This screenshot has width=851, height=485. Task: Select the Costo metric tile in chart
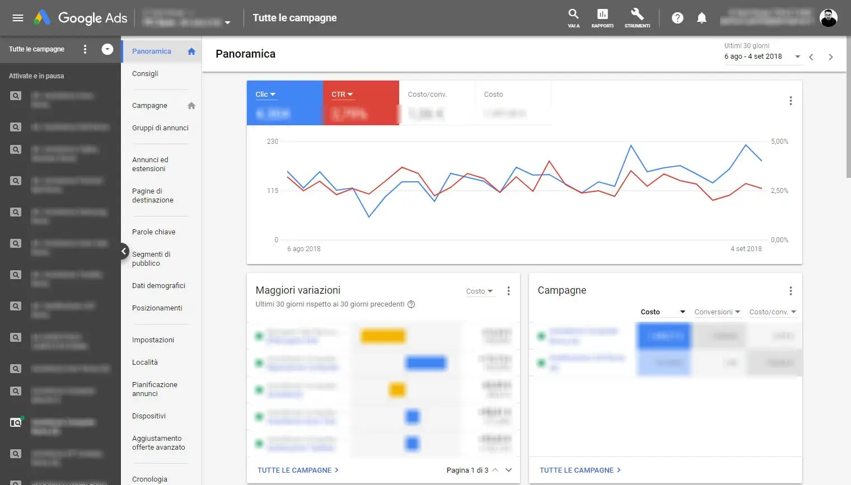pos(513,103)
